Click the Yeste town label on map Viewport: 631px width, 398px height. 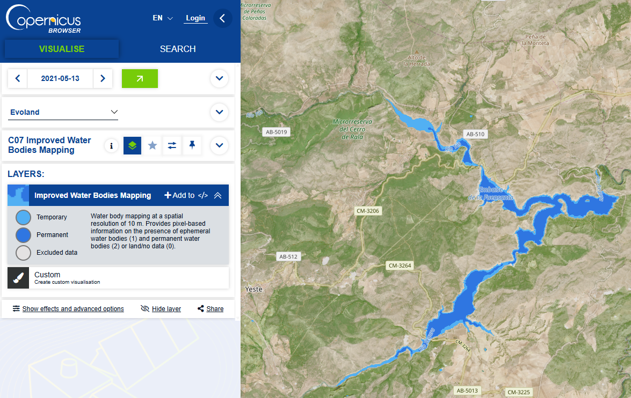(x=253, y=289)
